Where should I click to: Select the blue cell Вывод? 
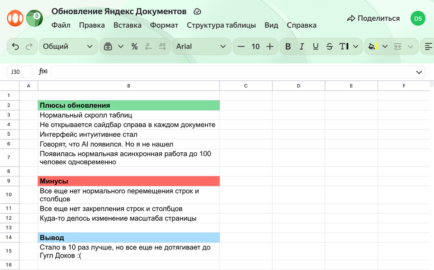(x=129, y=238)
